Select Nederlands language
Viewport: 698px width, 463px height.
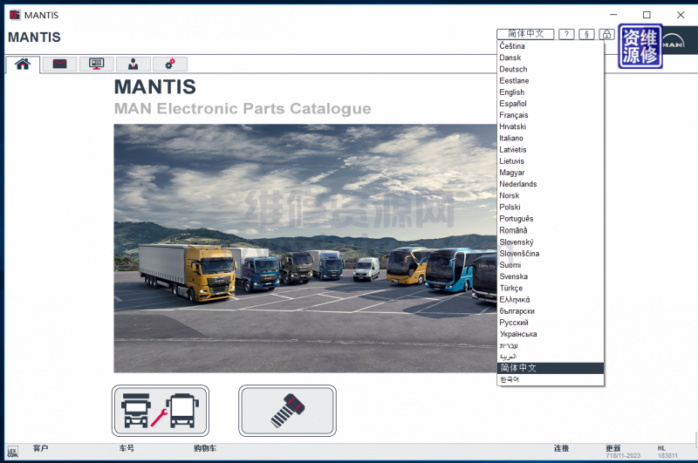point(551,184)
